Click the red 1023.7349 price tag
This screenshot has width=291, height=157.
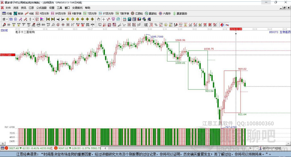coord(8,55)
